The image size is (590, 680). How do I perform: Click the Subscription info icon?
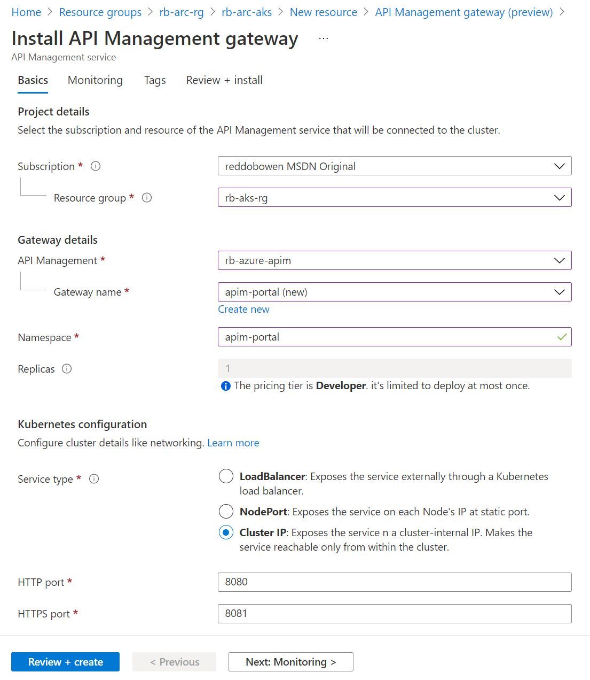[x=96, y=166]
